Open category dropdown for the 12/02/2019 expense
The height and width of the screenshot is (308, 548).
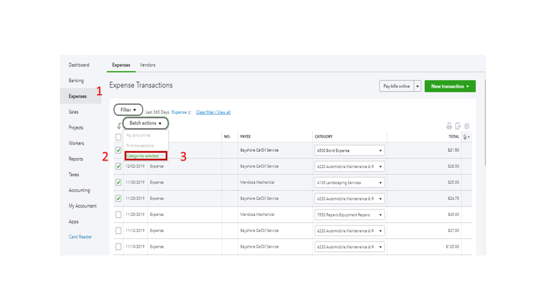click(349, 167)
